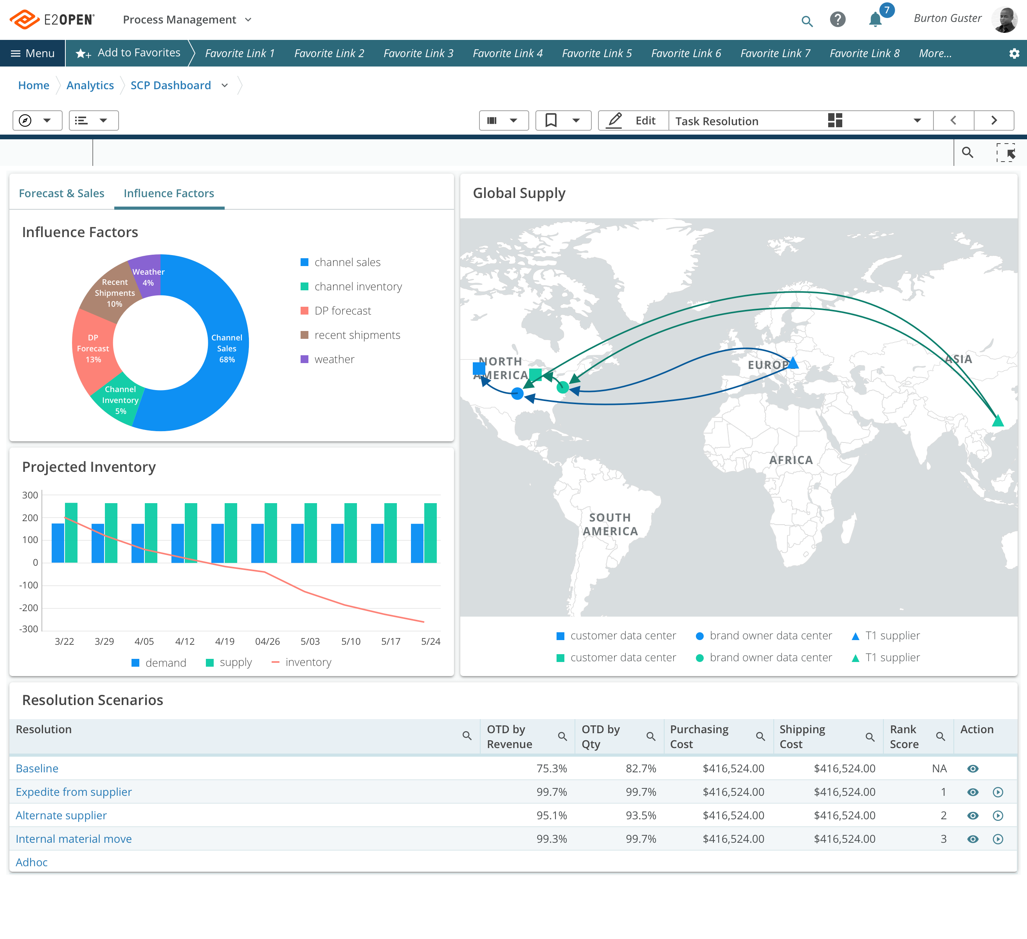
Task: Switch to the Forecast & Sales tab
Action: 61,194
